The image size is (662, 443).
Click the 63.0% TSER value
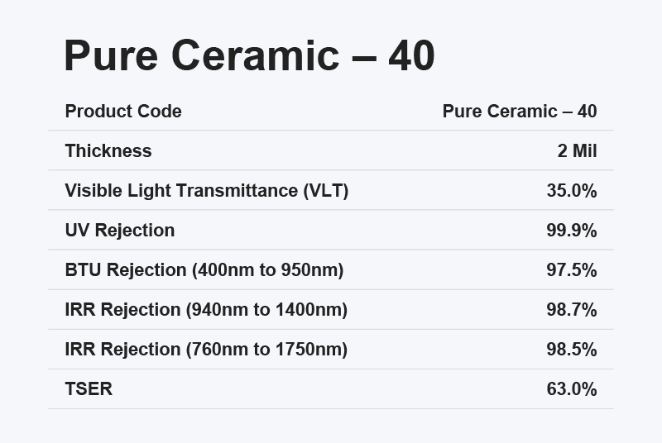click(x=572, y=388)
